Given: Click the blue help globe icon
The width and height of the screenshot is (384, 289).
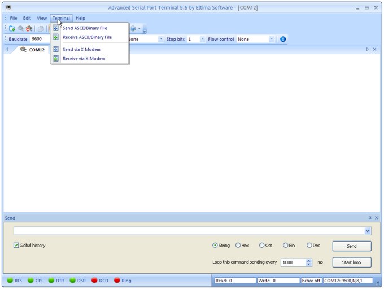Looking at the screenshot, I should pyautogui.click(x=133, y=29).
